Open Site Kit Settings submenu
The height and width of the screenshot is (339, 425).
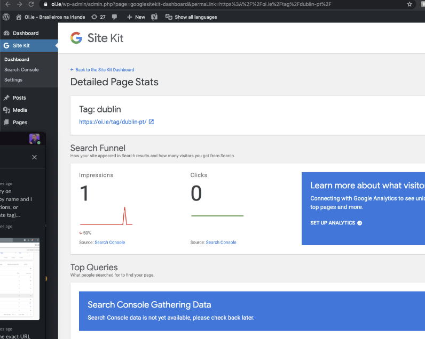tap(13, 80)
